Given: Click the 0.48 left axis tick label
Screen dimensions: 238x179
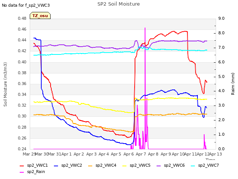Looking at the screenshot, I should click(x=22, y=19).
